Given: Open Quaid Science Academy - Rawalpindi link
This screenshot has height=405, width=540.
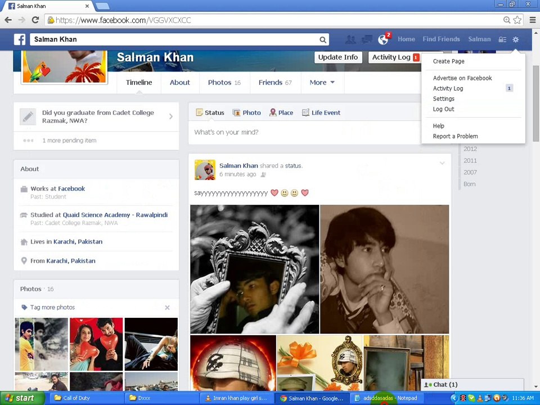Looking at the screenshot, I should click(115, 215).
